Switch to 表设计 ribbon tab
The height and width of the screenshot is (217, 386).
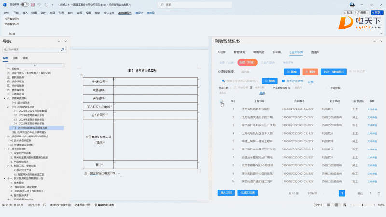(139, 13)
